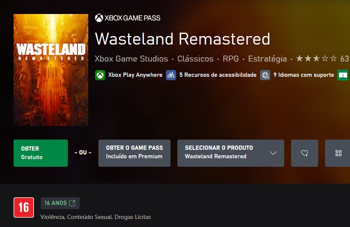The width and height of the screenshot is (350, 227).
Task: Select the Estratégia genre link
Action: [x=267, y=59]
